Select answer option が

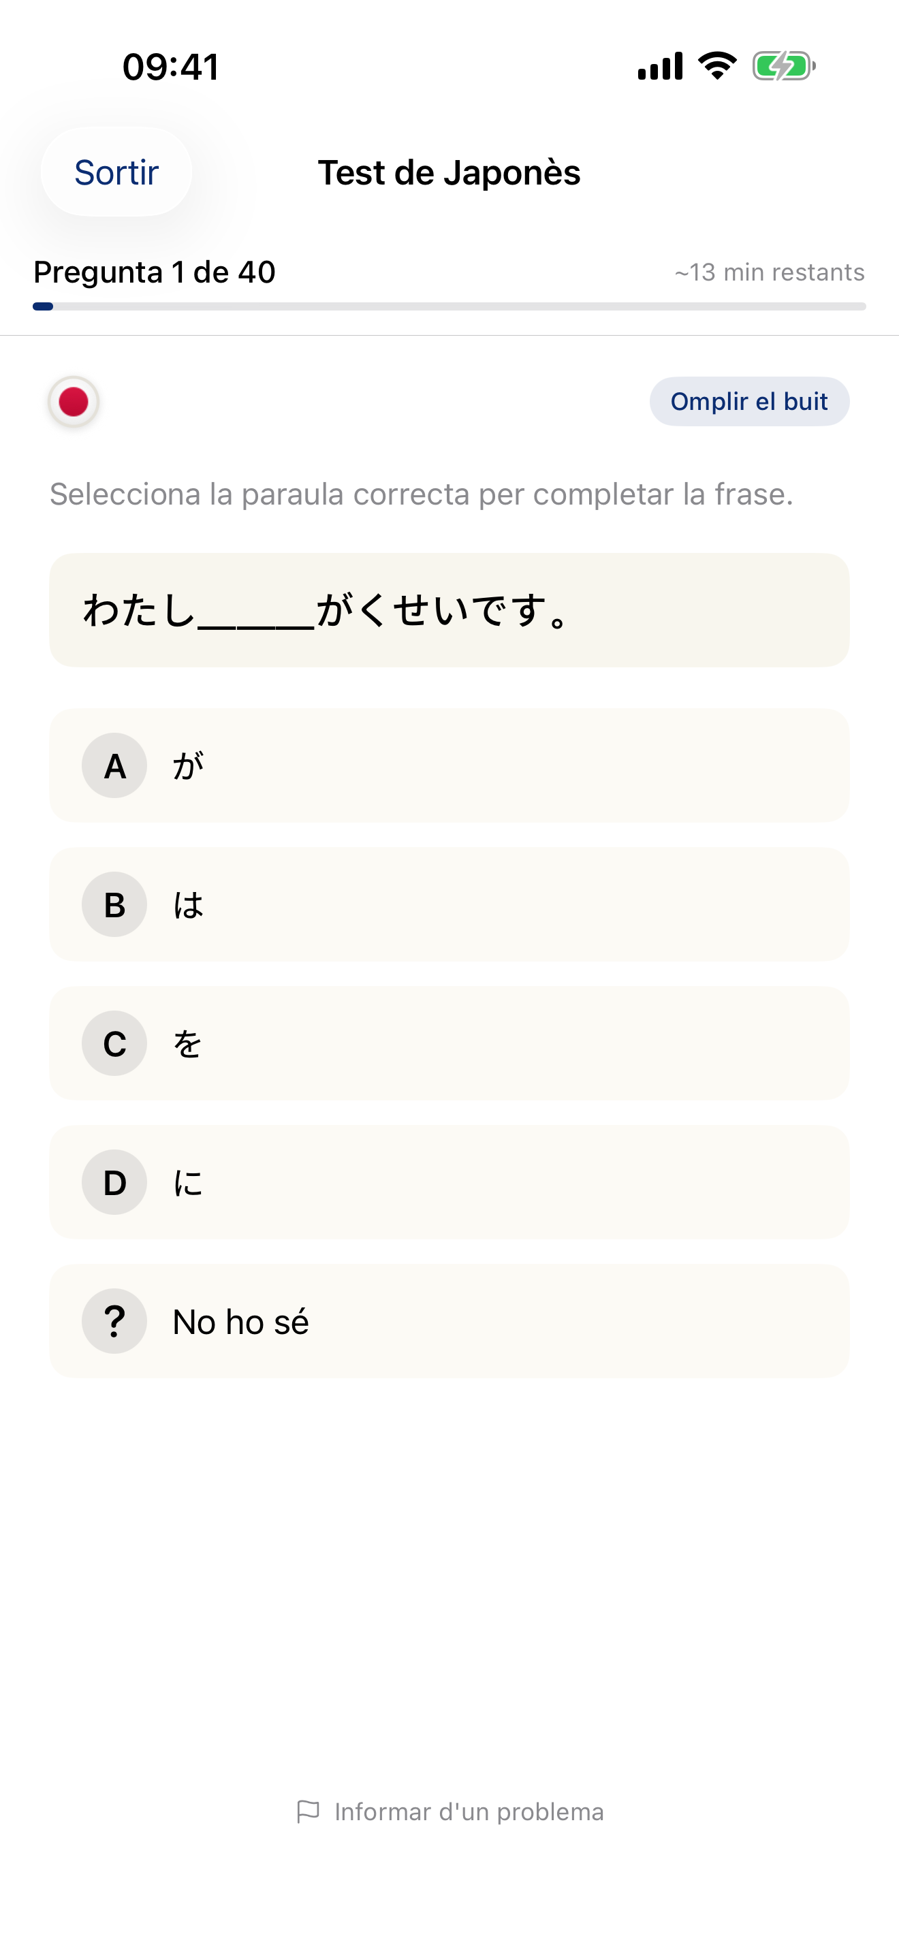(x=449, y=765)
